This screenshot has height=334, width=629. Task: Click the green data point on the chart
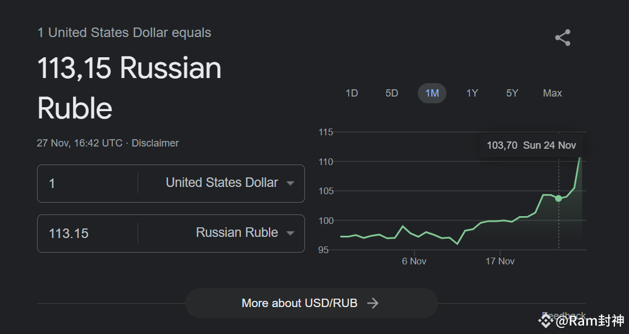[x=558, y=198]
